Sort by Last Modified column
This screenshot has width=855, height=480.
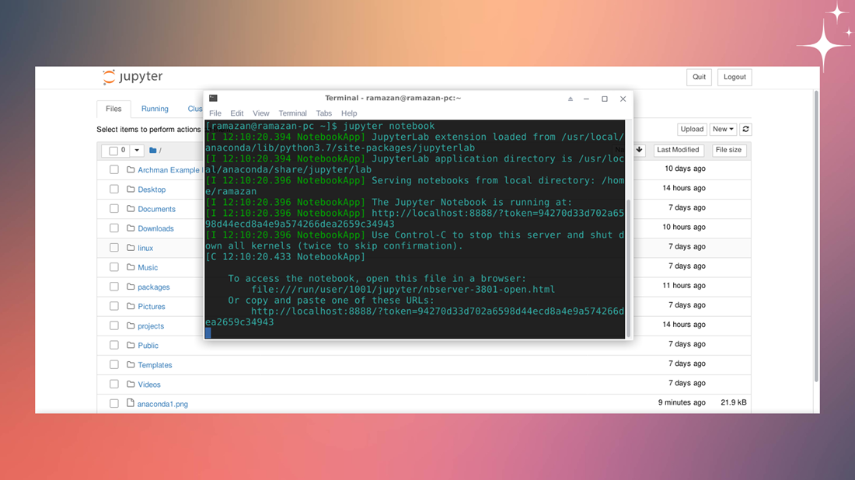tap(678, 150)
